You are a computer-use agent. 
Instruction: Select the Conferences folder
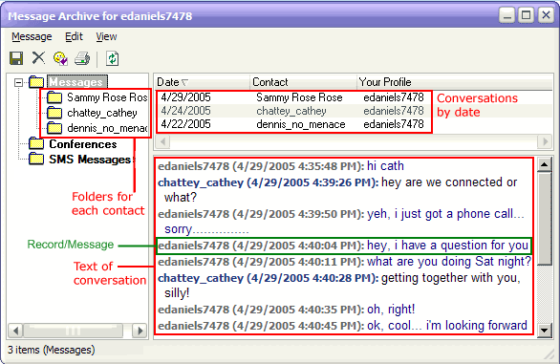point(83,144)
